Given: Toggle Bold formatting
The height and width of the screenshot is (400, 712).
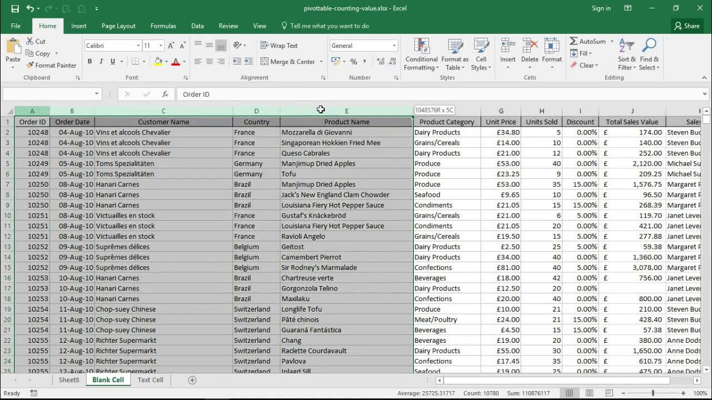Looking at the screenshot, I should [90, 62].
